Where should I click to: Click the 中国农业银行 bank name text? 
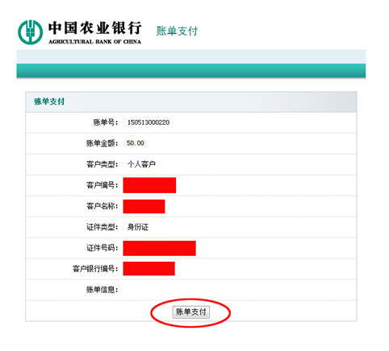click(x=94, y=28)
